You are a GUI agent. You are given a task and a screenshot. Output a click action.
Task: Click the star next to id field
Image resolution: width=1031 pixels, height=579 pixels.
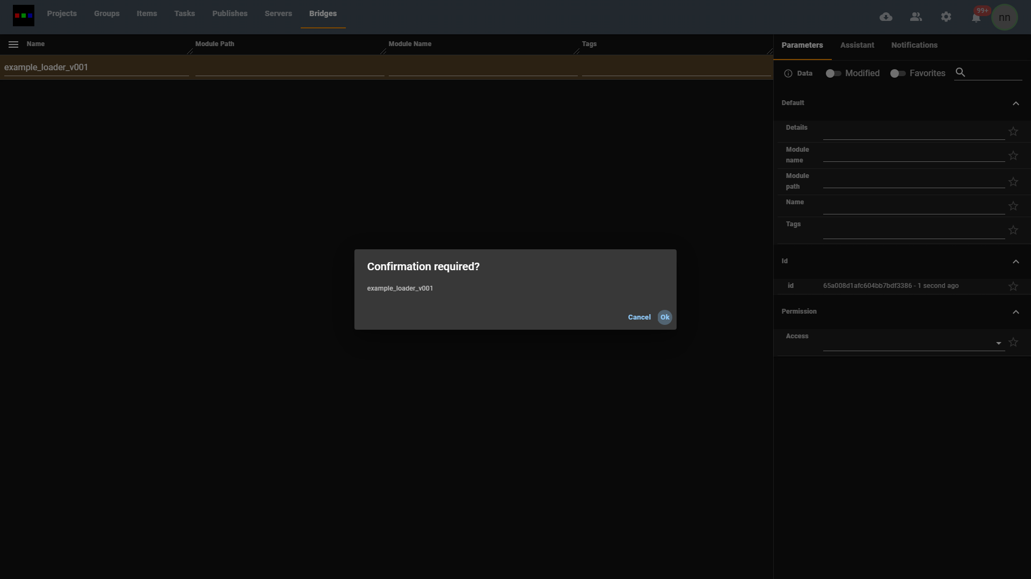click(x=1013, y=286)
